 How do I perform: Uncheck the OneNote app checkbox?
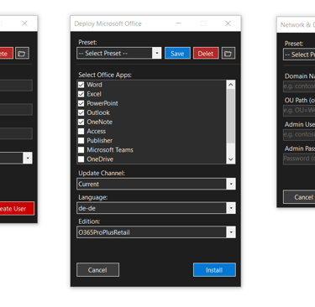click(81, 122)
